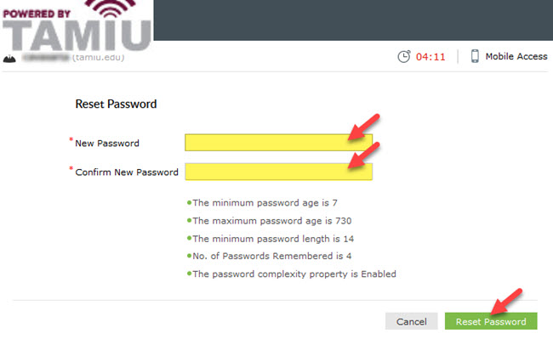This screenshot has width=553, height=339.
Task: Click the session timer clock icon
Action: pos(404,56)
